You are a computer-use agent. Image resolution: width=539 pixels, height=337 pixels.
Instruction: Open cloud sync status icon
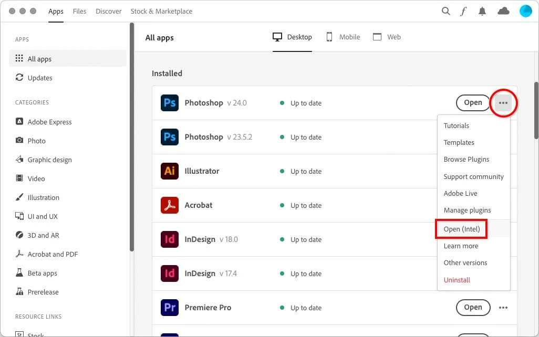504,11
